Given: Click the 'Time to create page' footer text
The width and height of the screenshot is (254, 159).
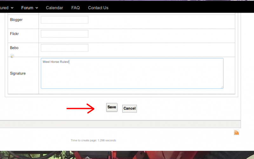Looking at the screenshot, I should click(93, 140).
